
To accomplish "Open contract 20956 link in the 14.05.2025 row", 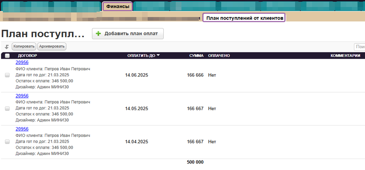I will pos(22,96).
